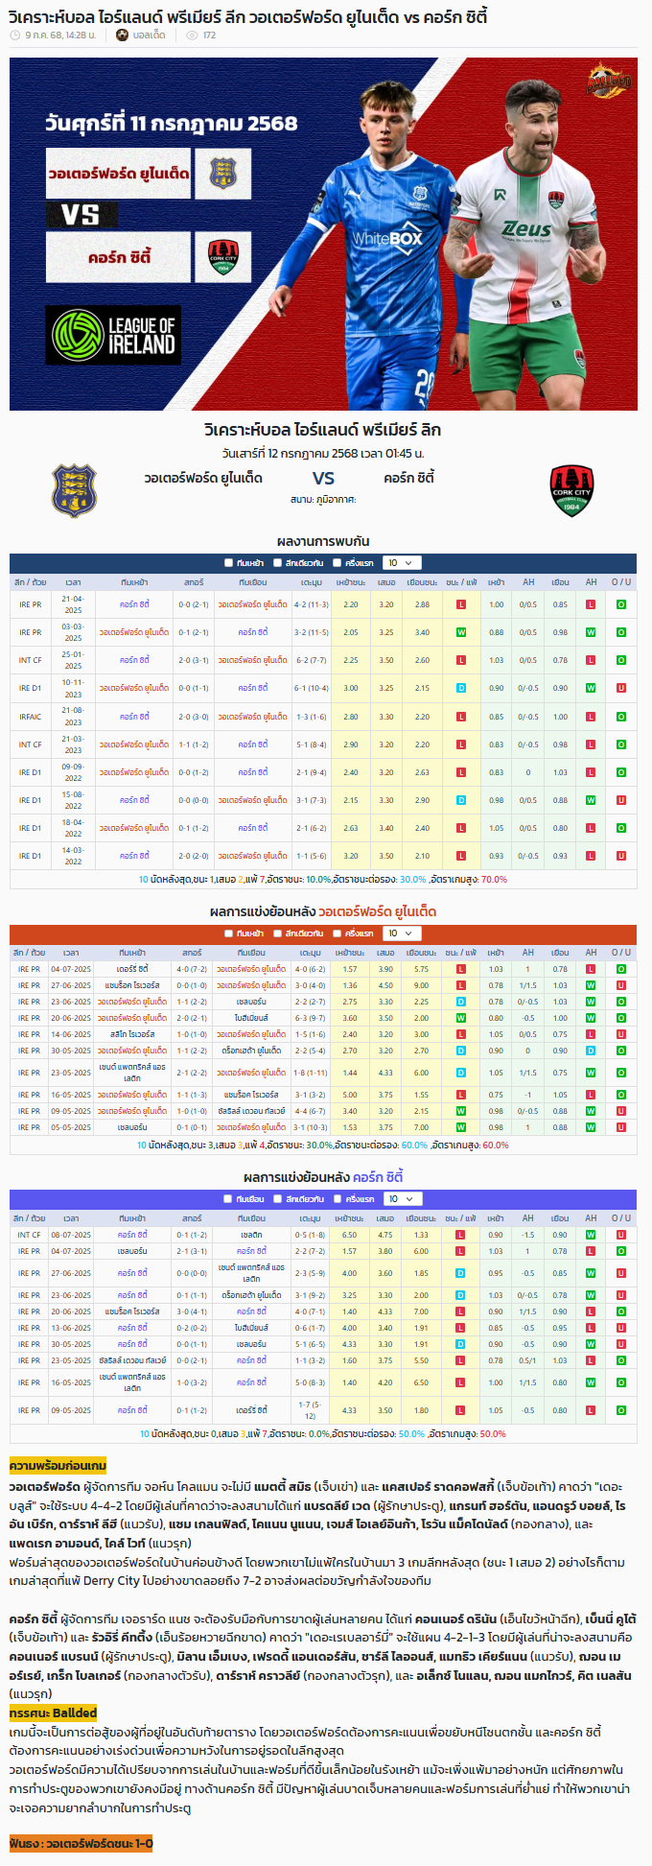Check ทีมเยือน checkbox in the Cork City results table
The width and height of the screenshot is (652, 1866).
[x=228, y=1199]
